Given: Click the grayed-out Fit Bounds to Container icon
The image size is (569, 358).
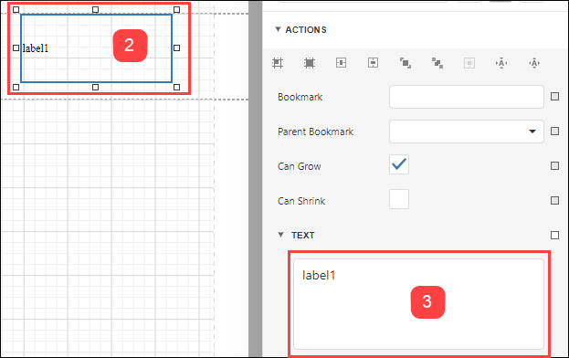Looking at the screenshot, I should 469,63.
